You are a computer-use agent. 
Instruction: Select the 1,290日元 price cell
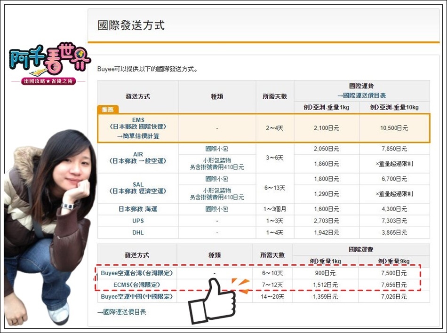pyautogui.click(x=327, y=194)
